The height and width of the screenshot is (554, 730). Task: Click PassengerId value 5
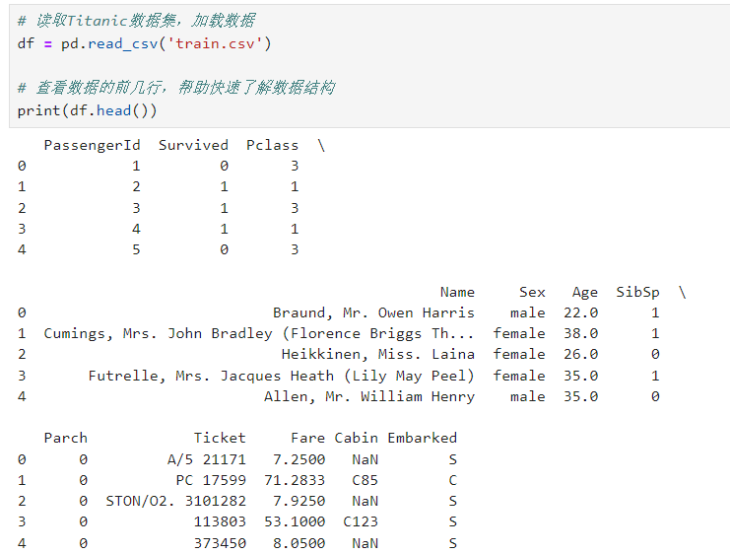pos(136,249)
